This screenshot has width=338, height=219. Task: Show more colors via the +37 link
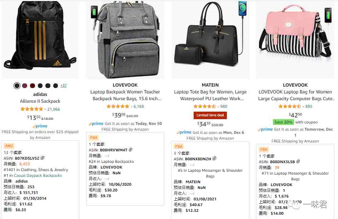click(63, 86)
